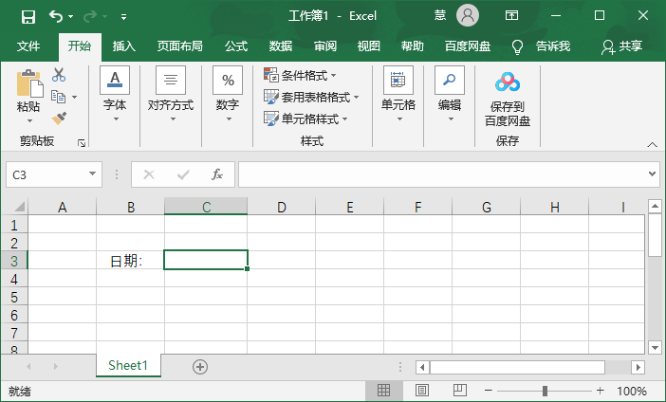Click the Format Painter brush icon
The height and width of the screenshot is (402, 666).
coord(59,118)
